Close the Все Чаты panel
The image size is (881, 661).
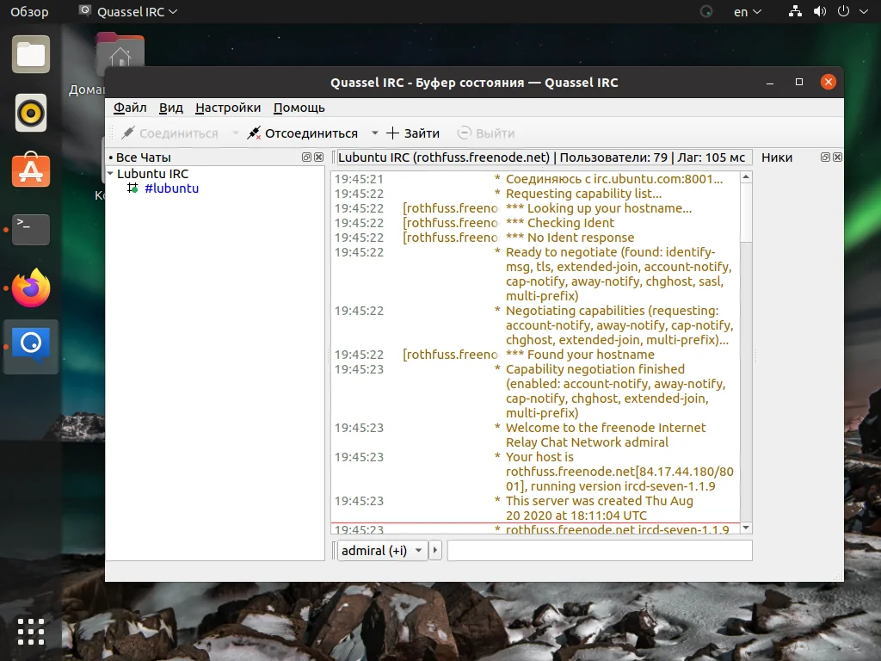tap(318, 158)
